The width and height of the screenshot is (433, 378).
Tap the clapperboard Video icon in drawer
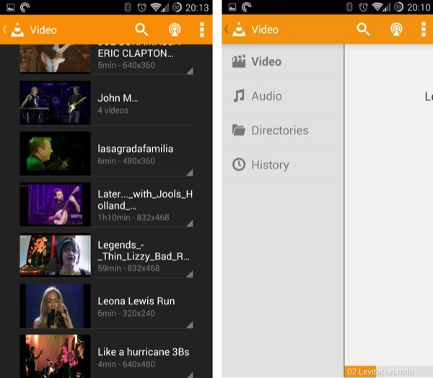pyautogui.click(x=239, y=61)
